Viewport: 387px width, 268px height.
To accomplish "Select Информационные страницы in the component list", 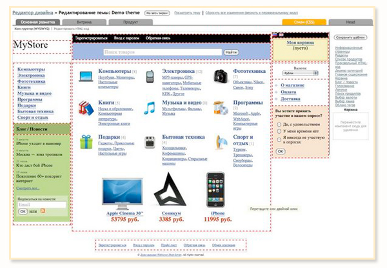I will click(x=348, y=50).
